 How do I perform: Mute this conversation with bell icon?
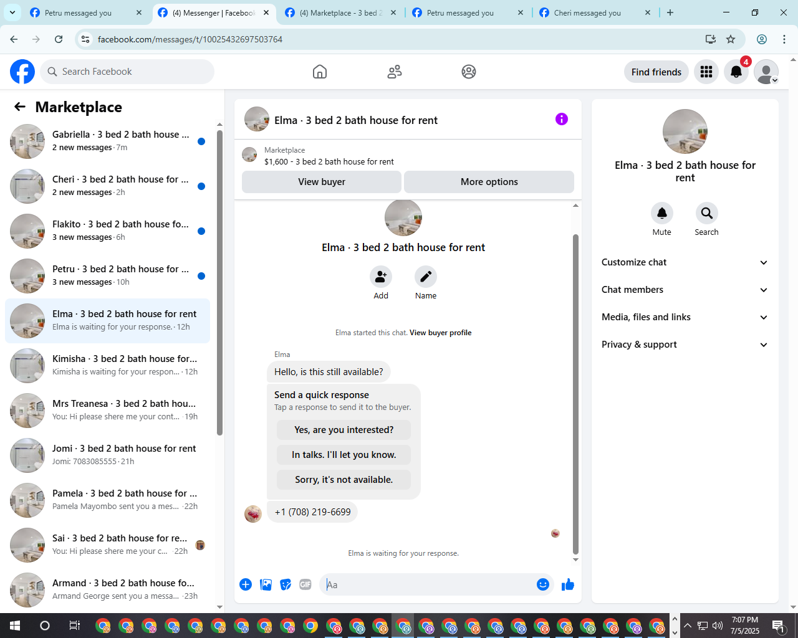[x=662, y=213]
